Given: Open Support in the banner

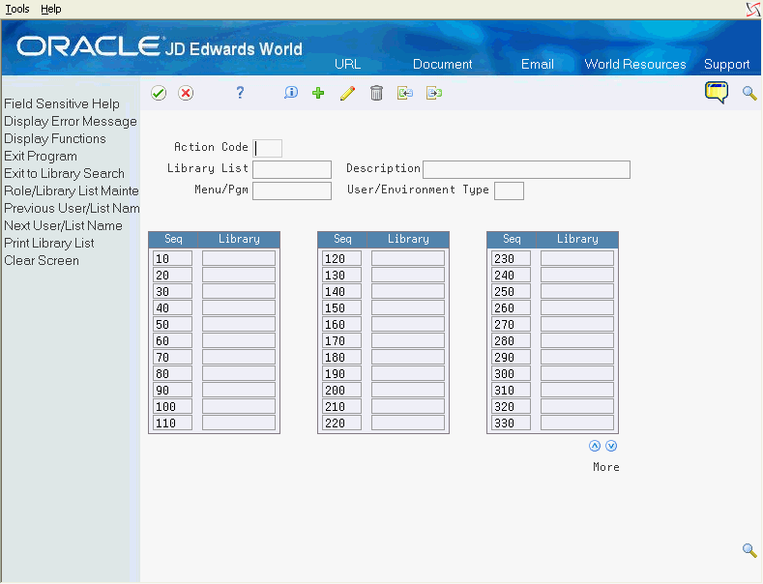Looking at the screenshot, I should 726,64.
